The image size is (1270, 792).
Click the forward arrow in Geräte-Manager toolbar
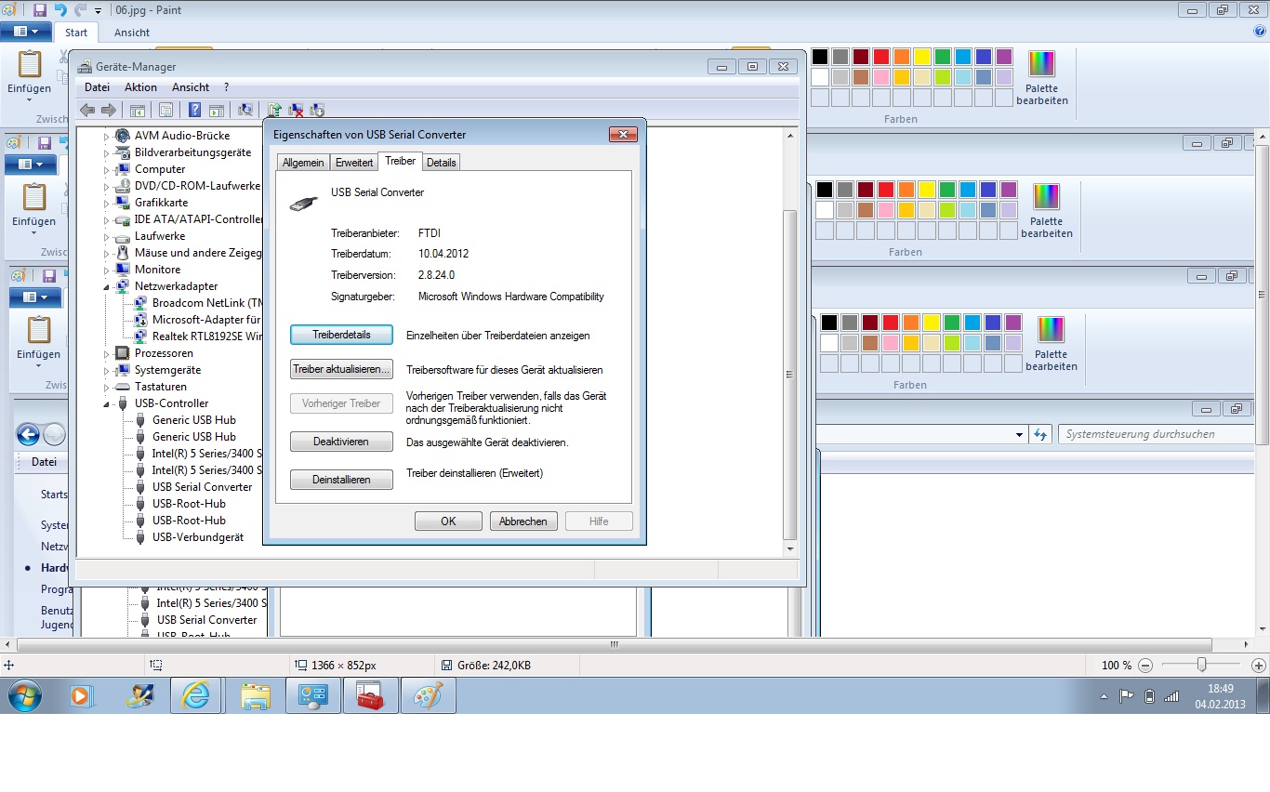point(109,110)
